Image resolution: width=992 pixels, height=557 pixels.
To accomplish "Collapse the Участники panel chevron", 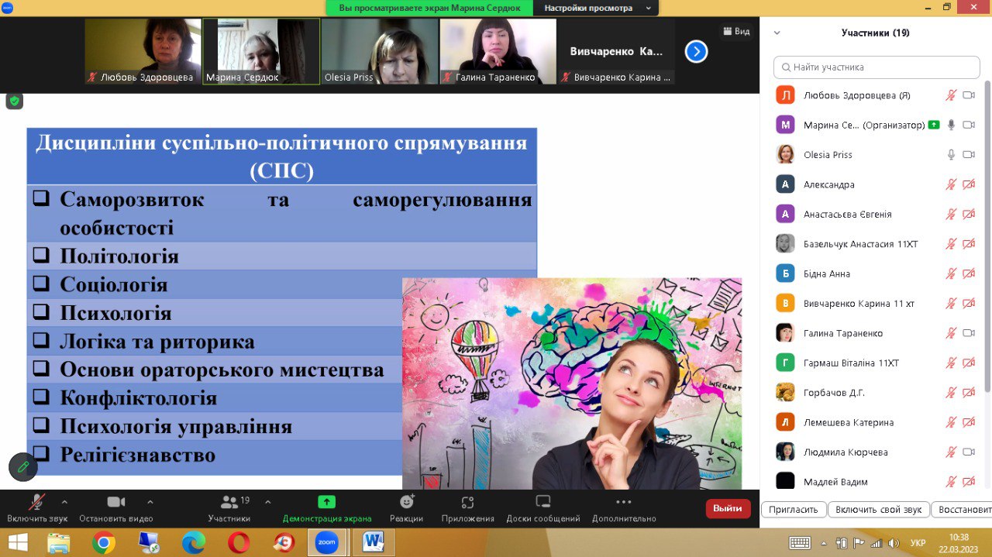I will (x=777, y=33).
